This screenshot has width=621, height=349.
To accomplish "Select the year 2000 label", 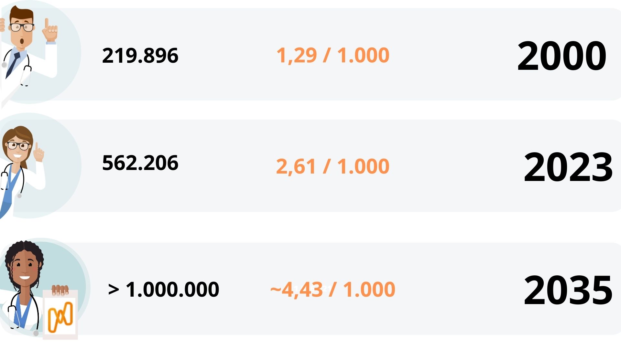I will (x=561, y=56).
